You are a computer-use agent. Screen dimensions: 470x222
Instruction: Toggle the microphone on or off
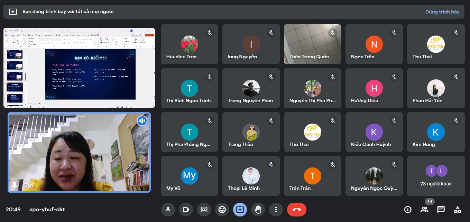click(x=168, y=210)
